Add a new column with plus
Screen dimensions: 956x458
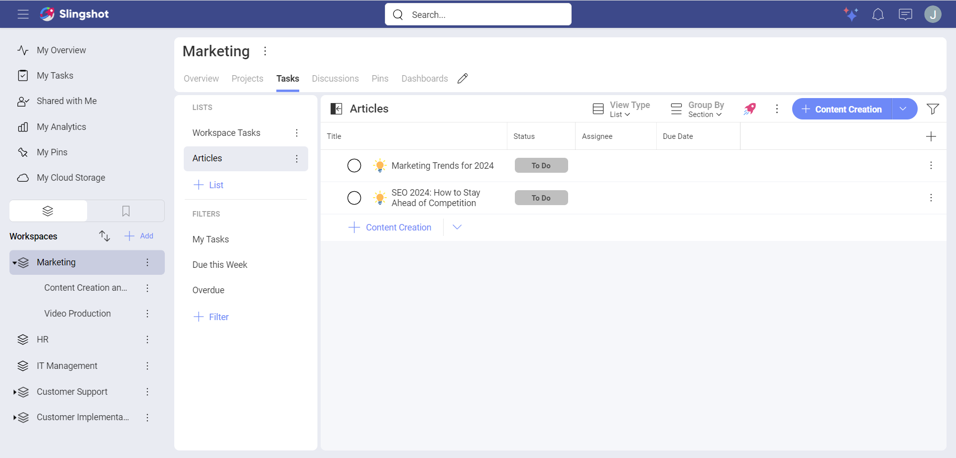coord(931,136)
